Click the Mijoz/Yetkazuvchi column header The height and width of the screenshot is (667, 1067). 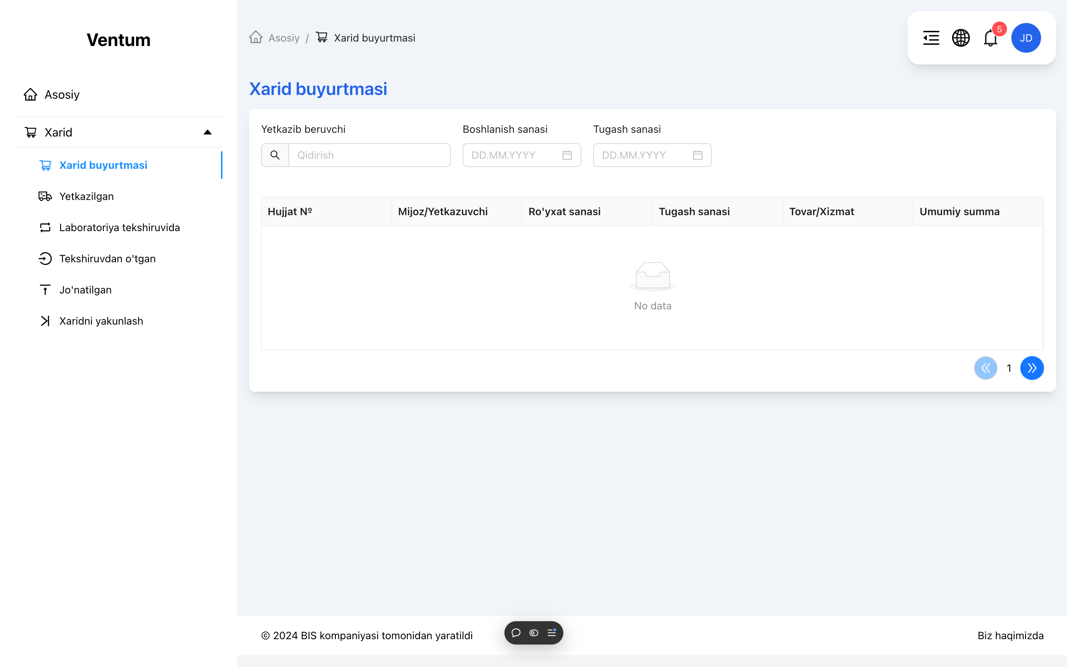tap(457, 211)
